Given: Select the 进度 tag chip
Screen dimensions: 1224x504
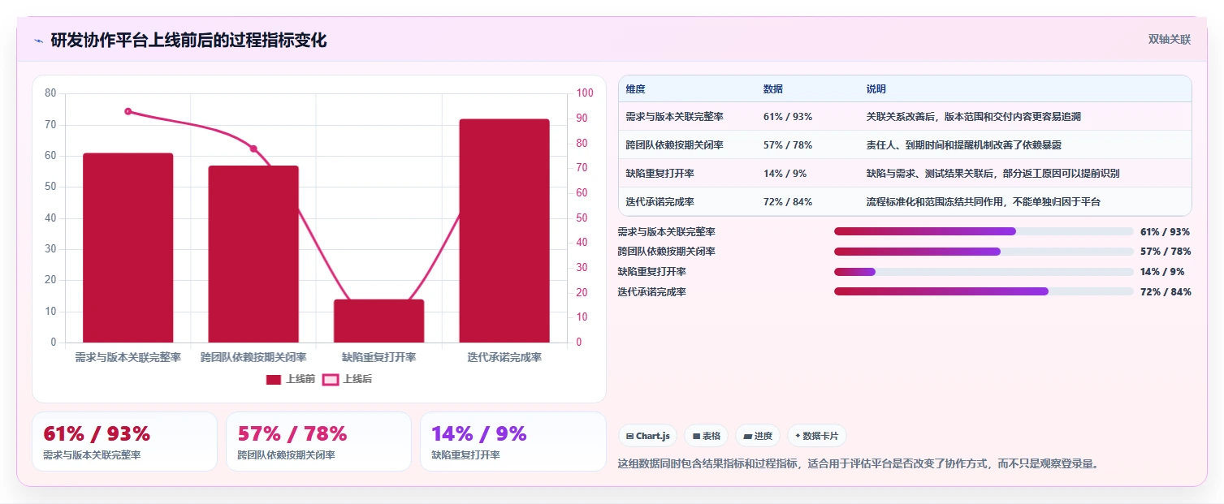Looking at the screenshot, I should point(758,436).
